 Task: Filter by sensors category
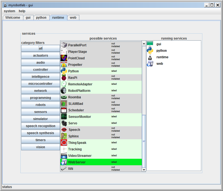coord(40,112)
